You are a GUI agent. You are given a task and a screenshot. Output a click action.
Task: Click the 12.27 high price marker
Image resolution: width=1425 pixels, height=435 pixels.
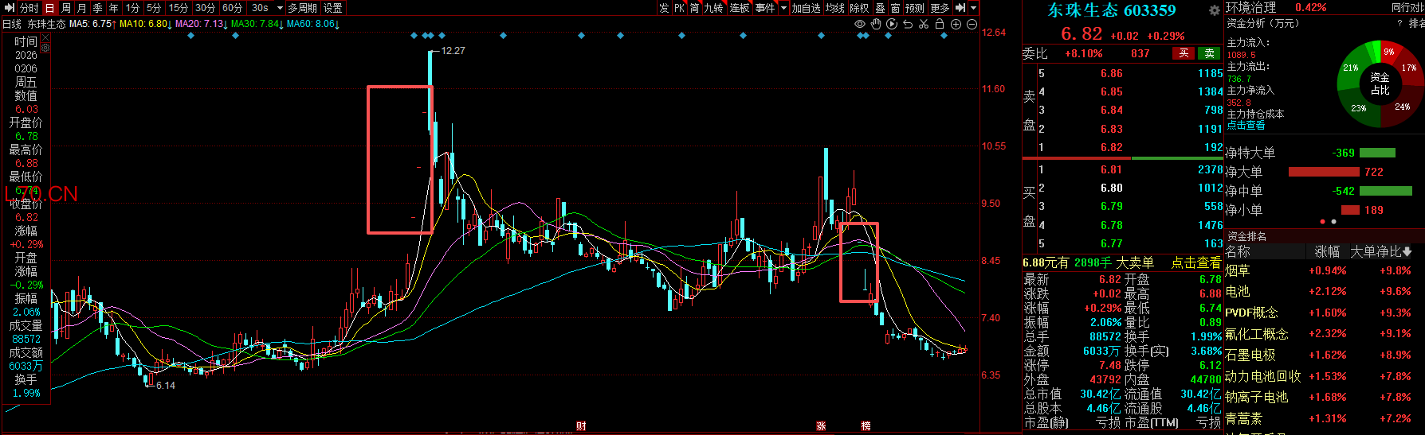click(x=453, y=50)
